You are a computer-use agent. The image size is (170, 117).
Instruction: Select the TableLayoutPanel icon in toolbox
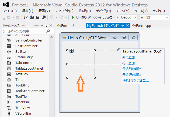tap(9, 69)
